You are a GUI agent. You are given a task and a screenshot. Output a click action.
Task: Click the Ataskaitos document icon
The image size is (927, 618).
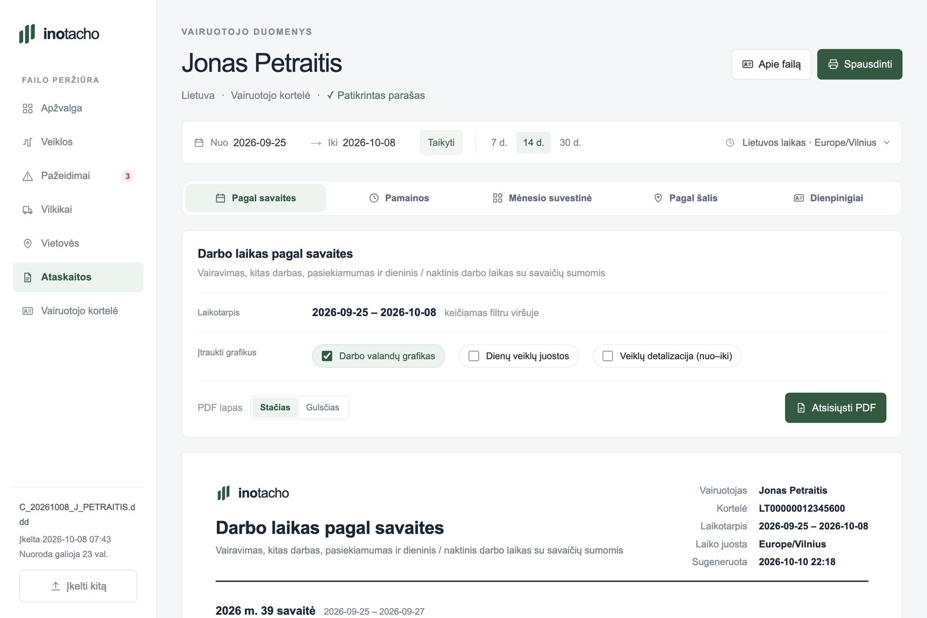point(27,277)
